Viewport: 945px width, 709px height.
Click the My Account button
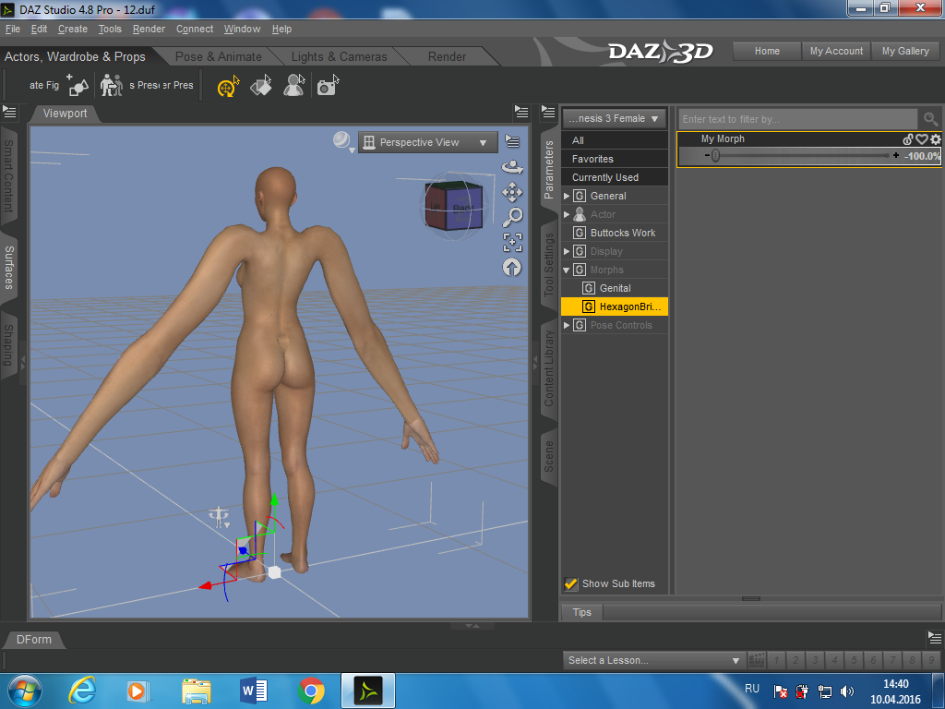(x=836, y=51)
